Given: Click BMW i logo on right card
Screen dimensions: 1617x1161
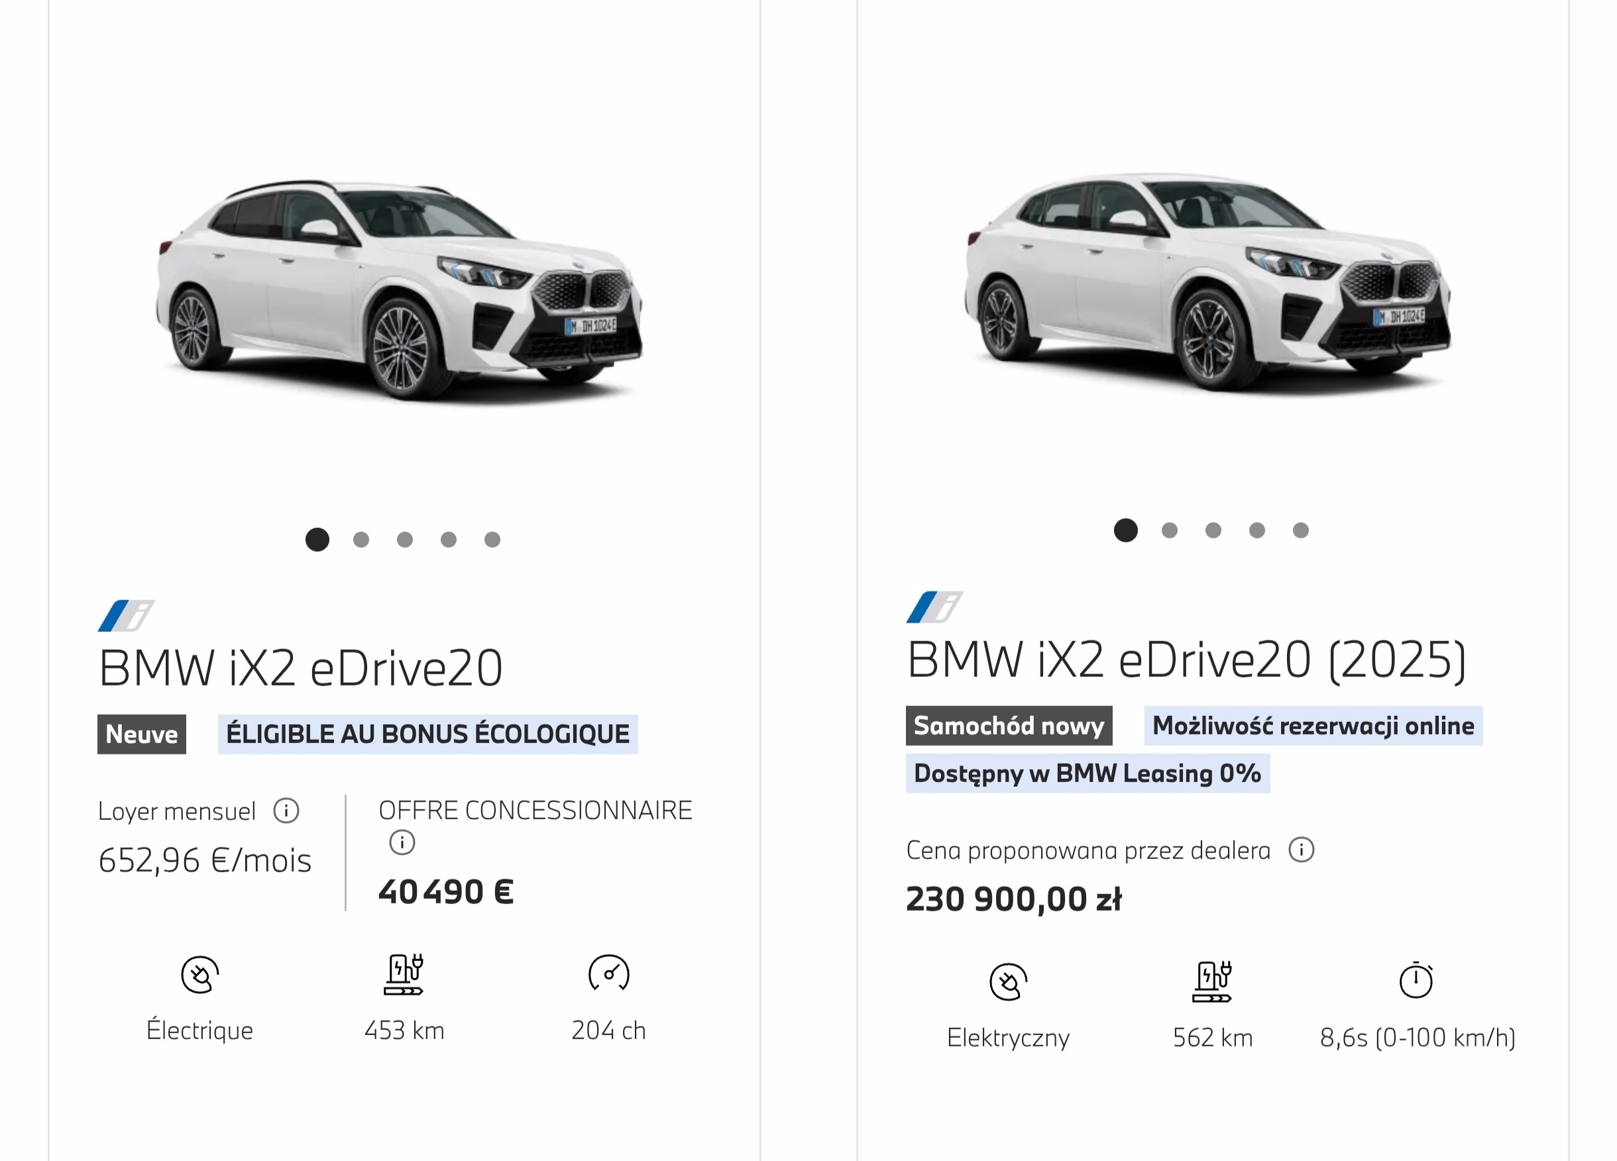Looking at the screenshot, I should (x=934, y=607).
